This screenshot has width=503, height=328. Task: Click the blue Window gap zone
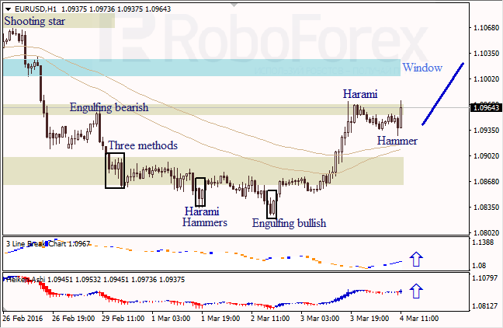coord(202,68)
